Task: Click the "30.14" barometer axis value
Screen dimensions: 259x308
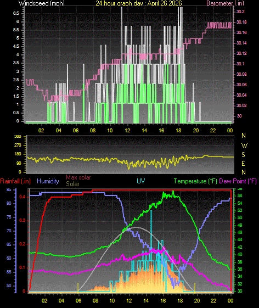Action: click(241, 43)
